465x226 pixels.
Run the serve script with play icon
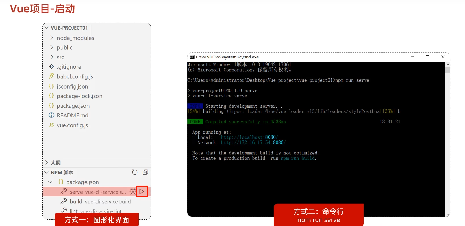pos(142,191)
